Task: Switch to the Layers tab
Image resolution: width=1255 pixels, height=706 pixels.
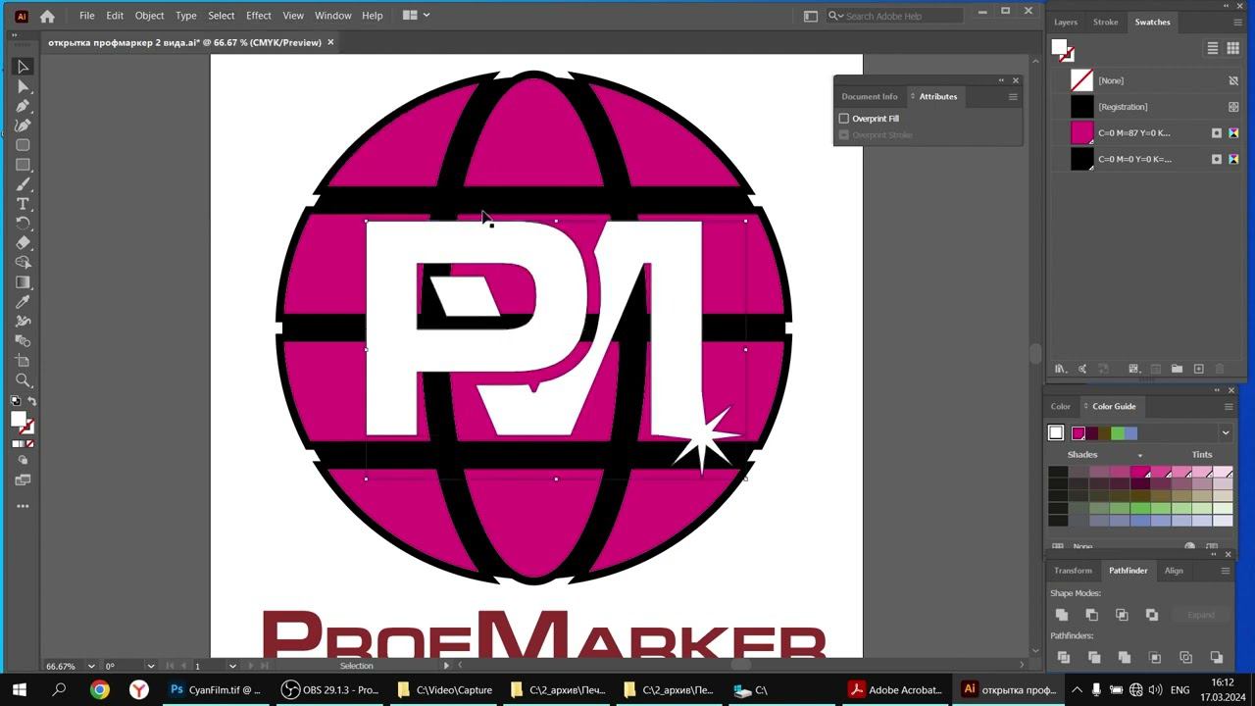Action: (x=1066, y=22)
